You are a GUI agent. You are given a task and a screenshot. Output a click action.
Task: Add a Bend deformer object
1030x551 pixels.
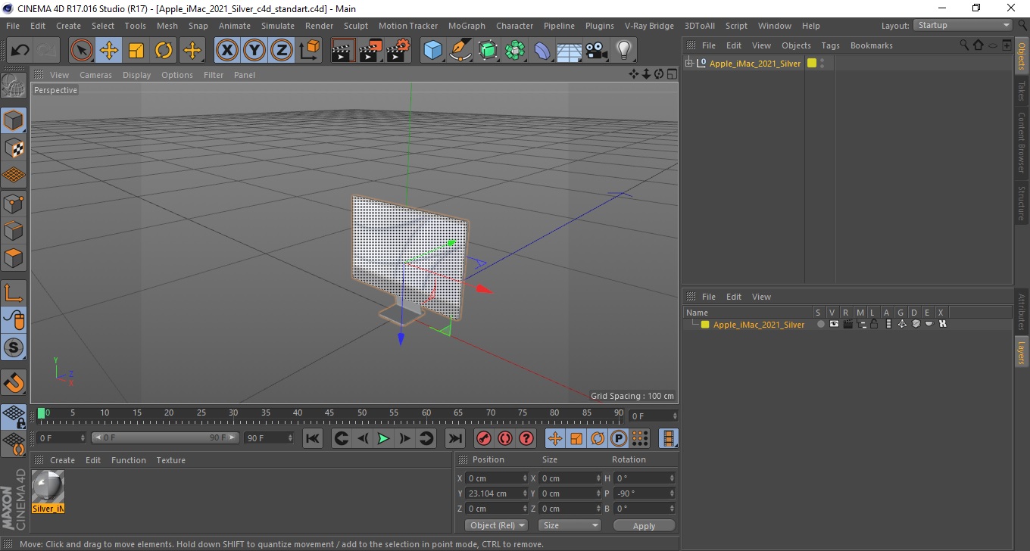pos(542,51)
